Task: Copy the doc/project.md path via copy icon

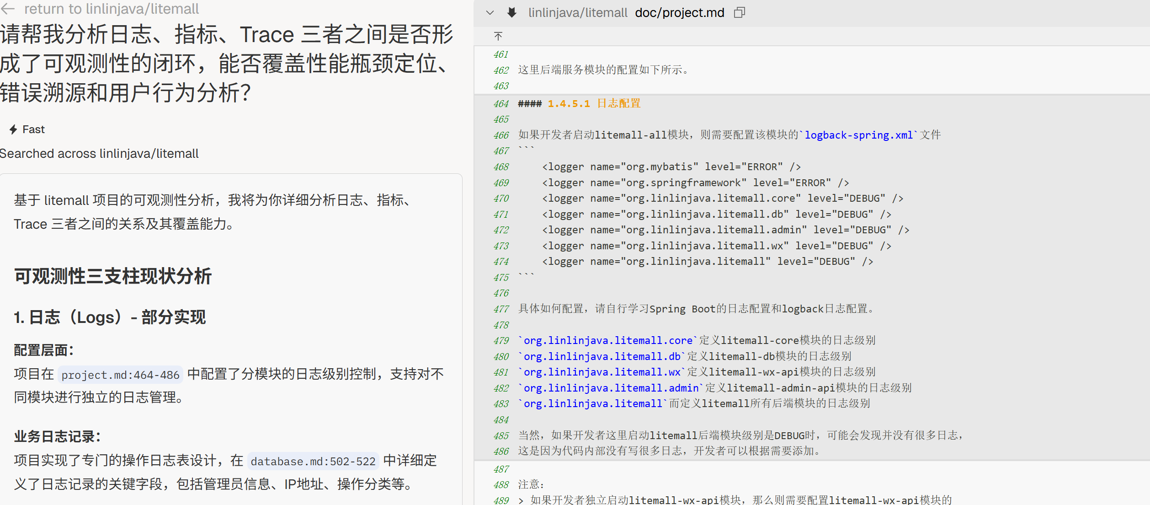Action: coord(739,13)
